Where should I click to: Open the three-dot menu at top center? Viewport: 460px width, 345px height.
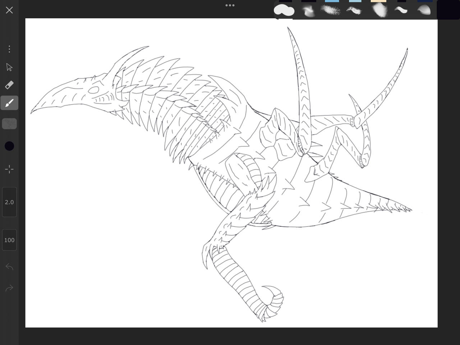point(230,5)
